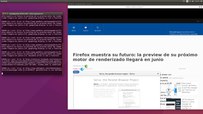This screenshot has height=114, width=203.
Task: Open the Bluetooth indicator
Action: click(190, 1)
